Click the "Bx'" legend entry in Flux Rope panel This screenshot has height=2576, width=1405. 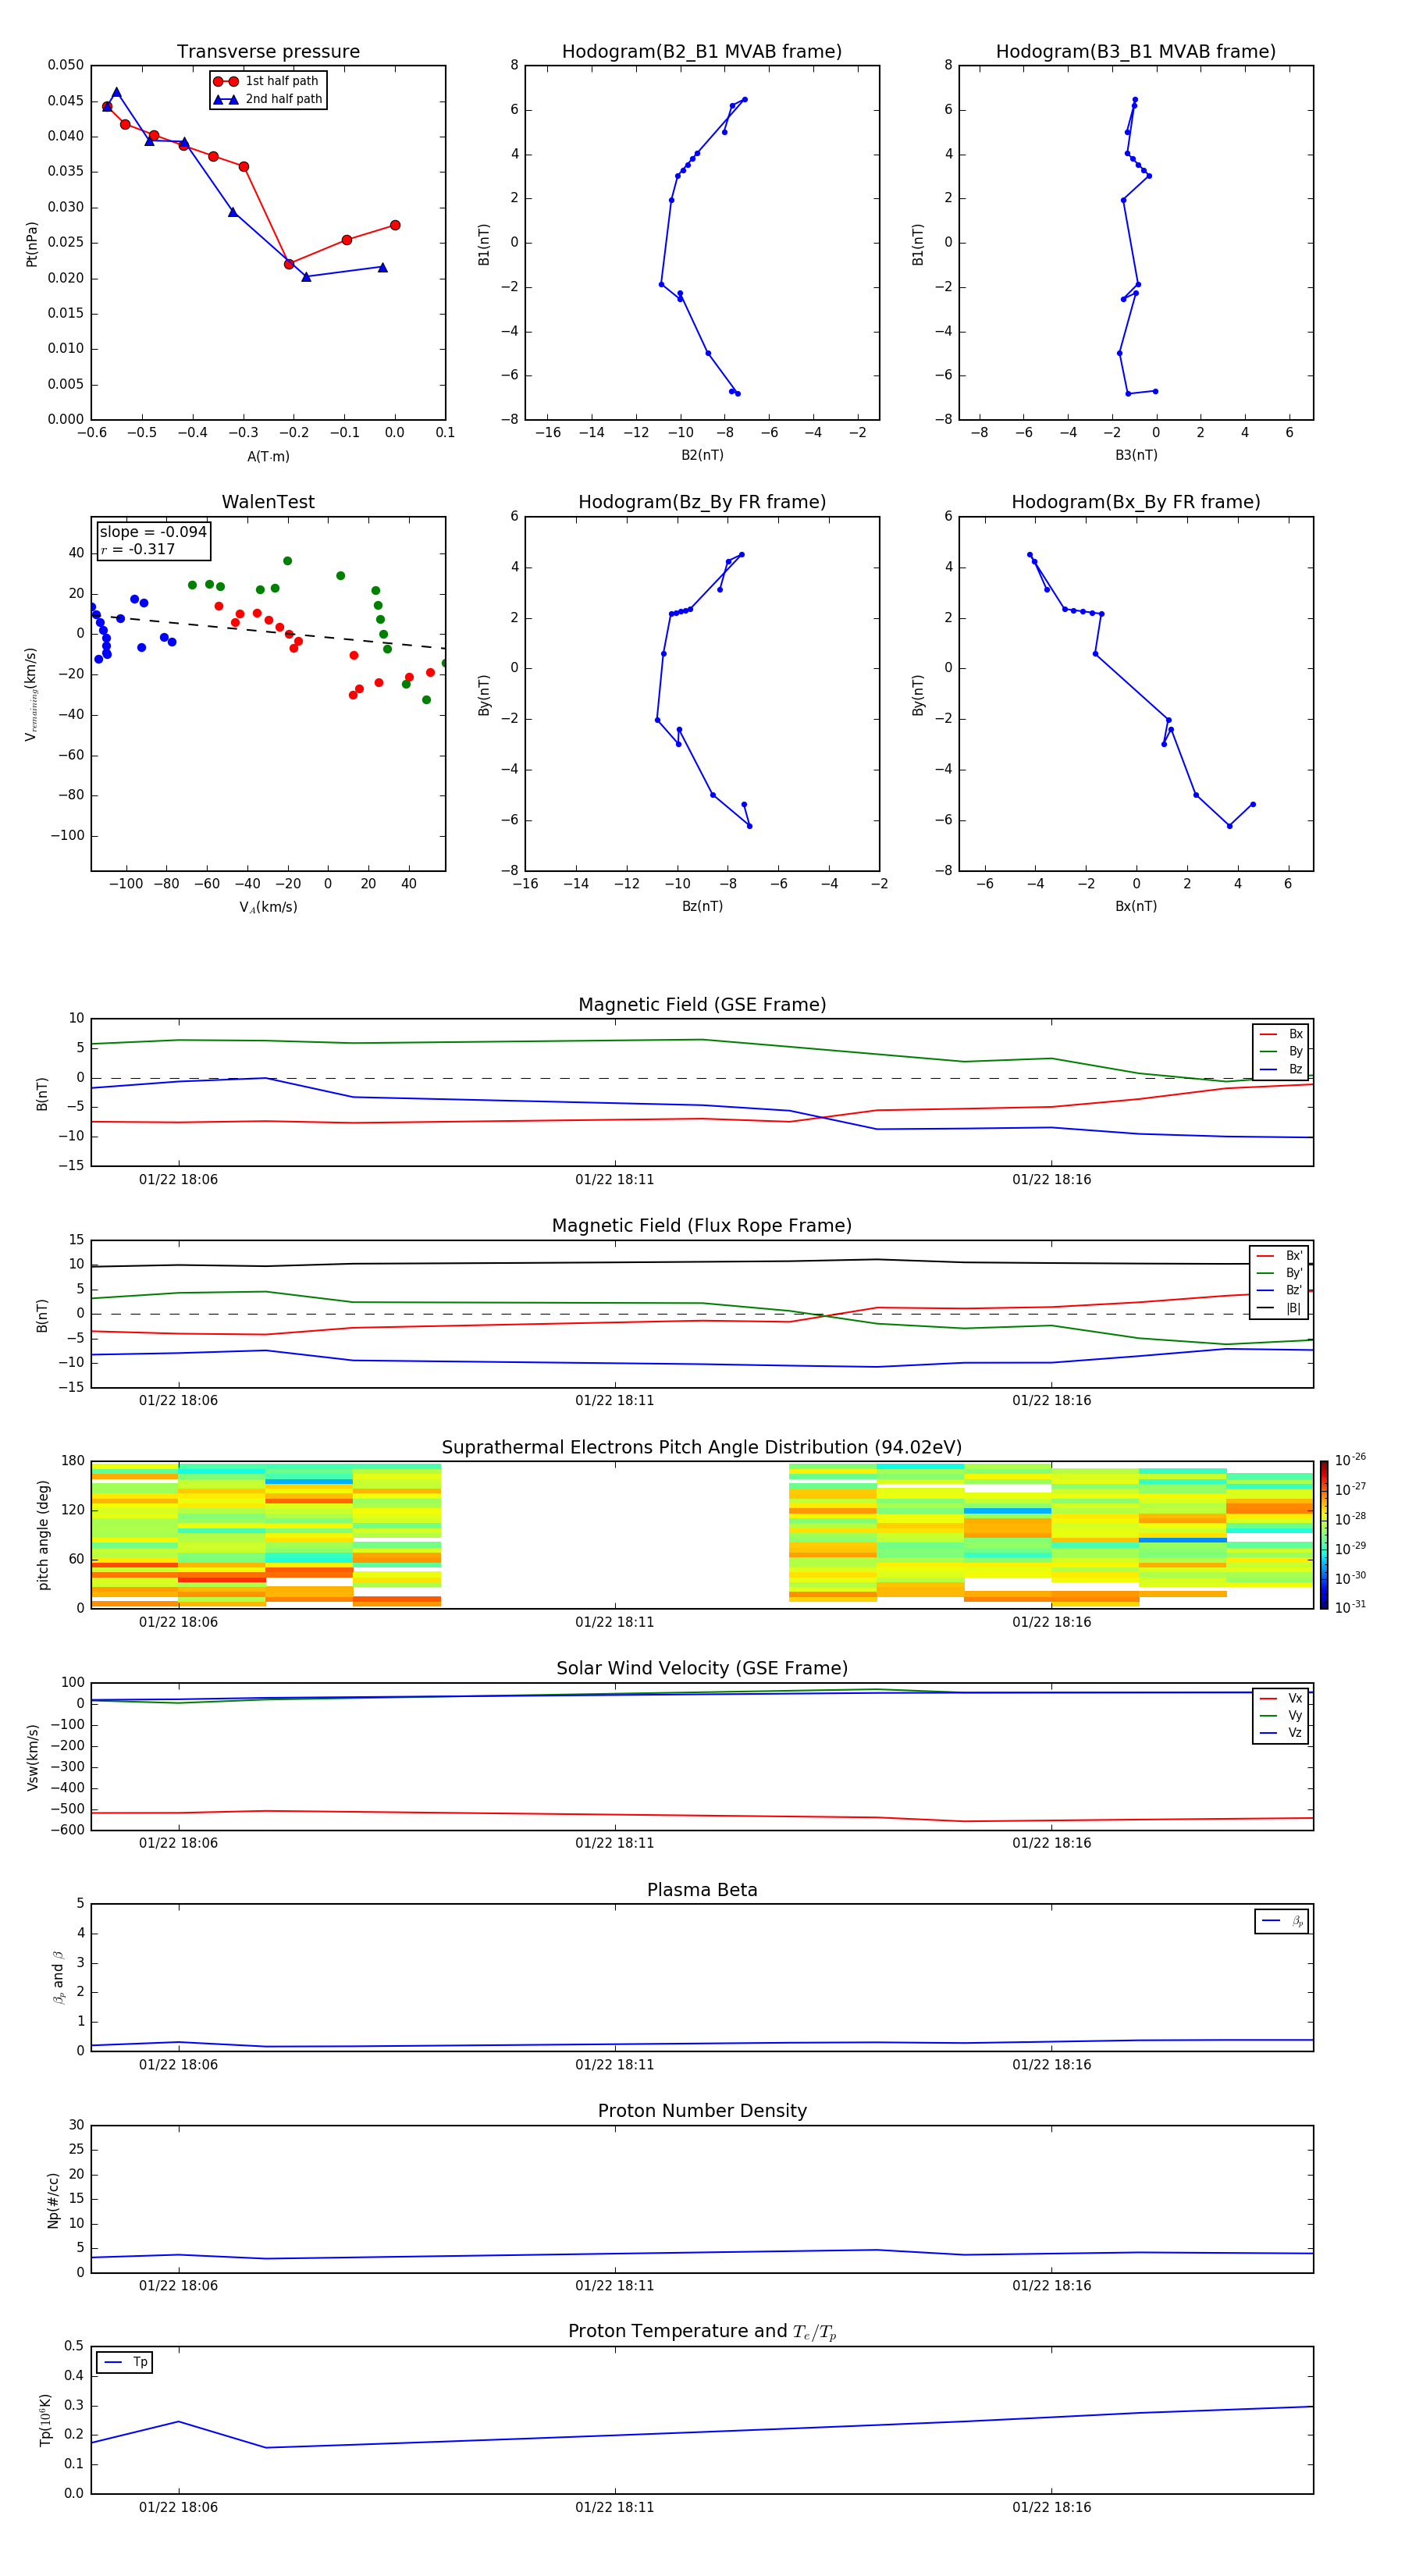tap(1280, 1256)
